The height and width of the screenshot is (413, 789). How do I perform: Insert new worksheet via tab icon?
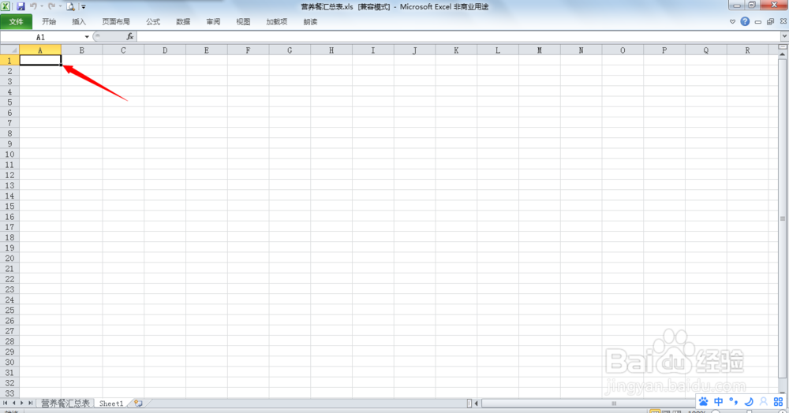point(138,403)
